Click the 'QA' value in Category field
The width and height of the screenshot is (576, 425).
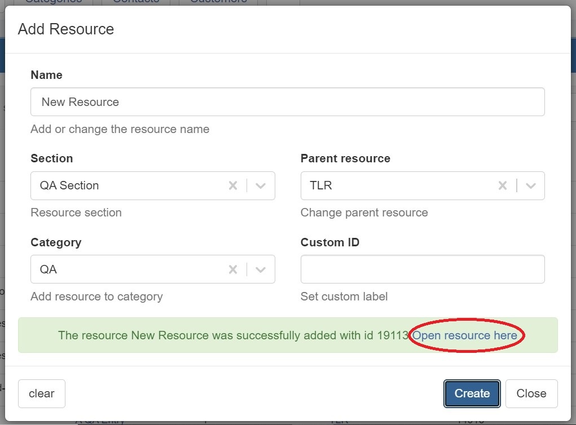(49, 269)
